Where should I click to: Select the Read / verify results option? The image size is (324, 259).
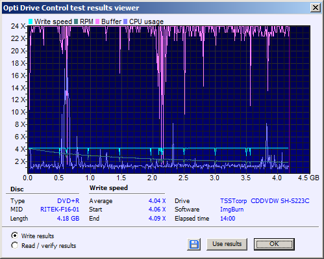tap(15, 245)
